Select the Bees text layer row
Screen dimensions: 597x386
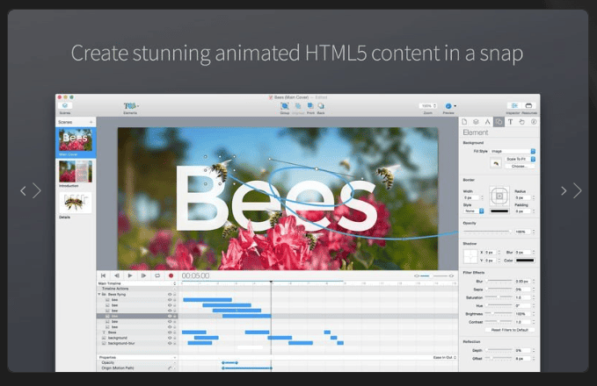pyautogui.click(x=137, y=332)
